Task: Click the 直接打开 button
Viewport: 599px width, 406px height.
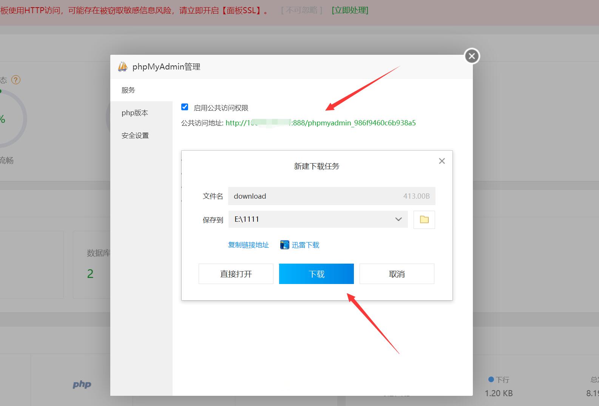Action: click(x=236, y=274)
